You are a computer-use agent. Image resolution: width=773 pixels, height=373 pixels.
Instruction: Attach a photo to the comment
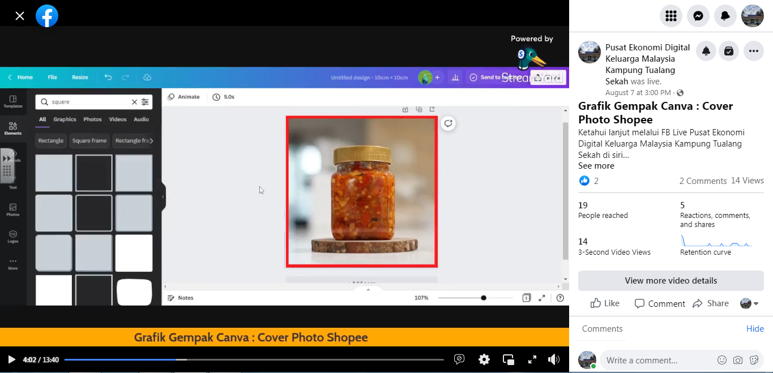(x=738, y=360)
